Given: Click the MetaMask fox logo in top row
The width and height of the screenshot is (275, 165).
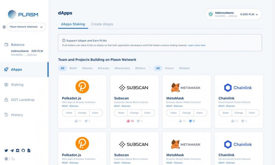Looking at the screenshot, I should pos(175,87).
